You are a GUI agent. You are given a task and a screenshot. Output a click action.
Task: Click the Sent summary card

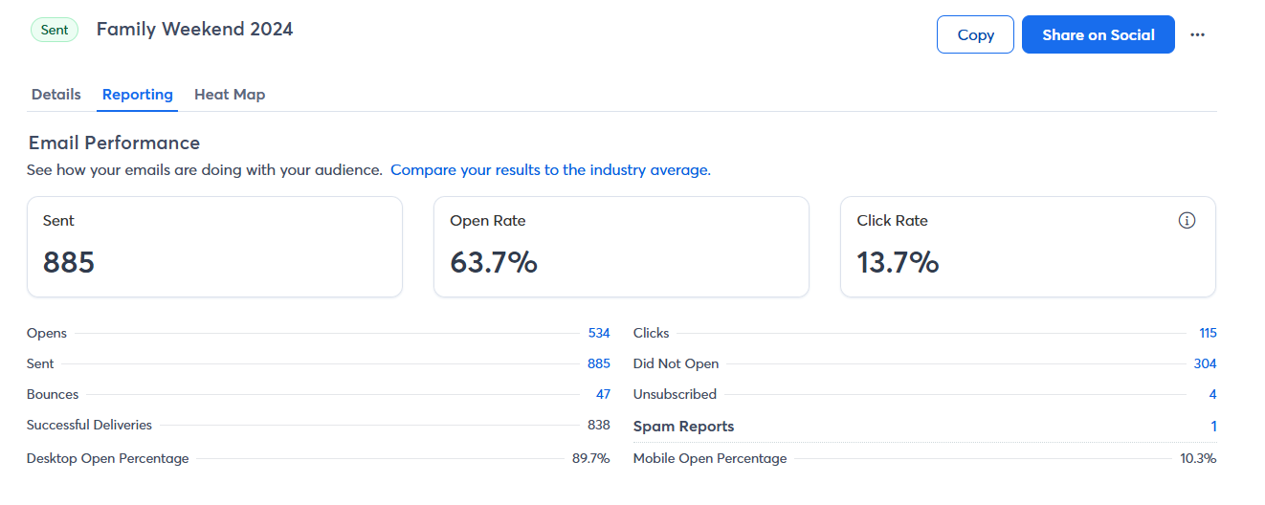pyautogui.click(x=214, y=247)
